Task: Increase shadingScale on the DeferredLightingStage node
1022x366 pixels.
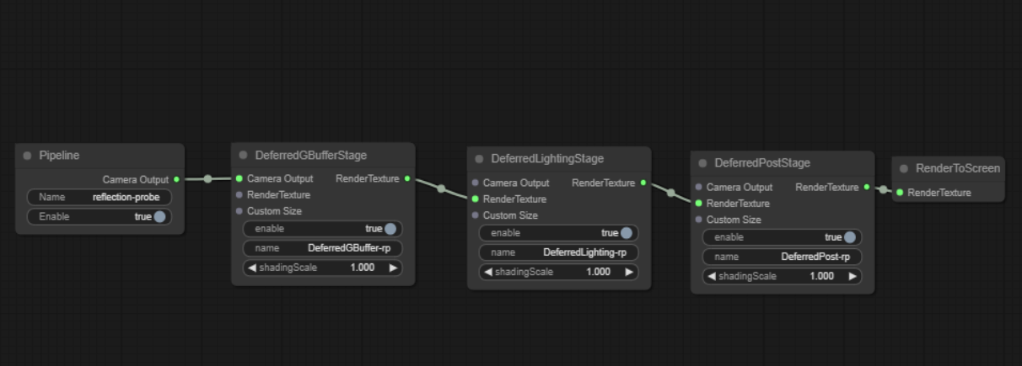Action: click(629, 273)
